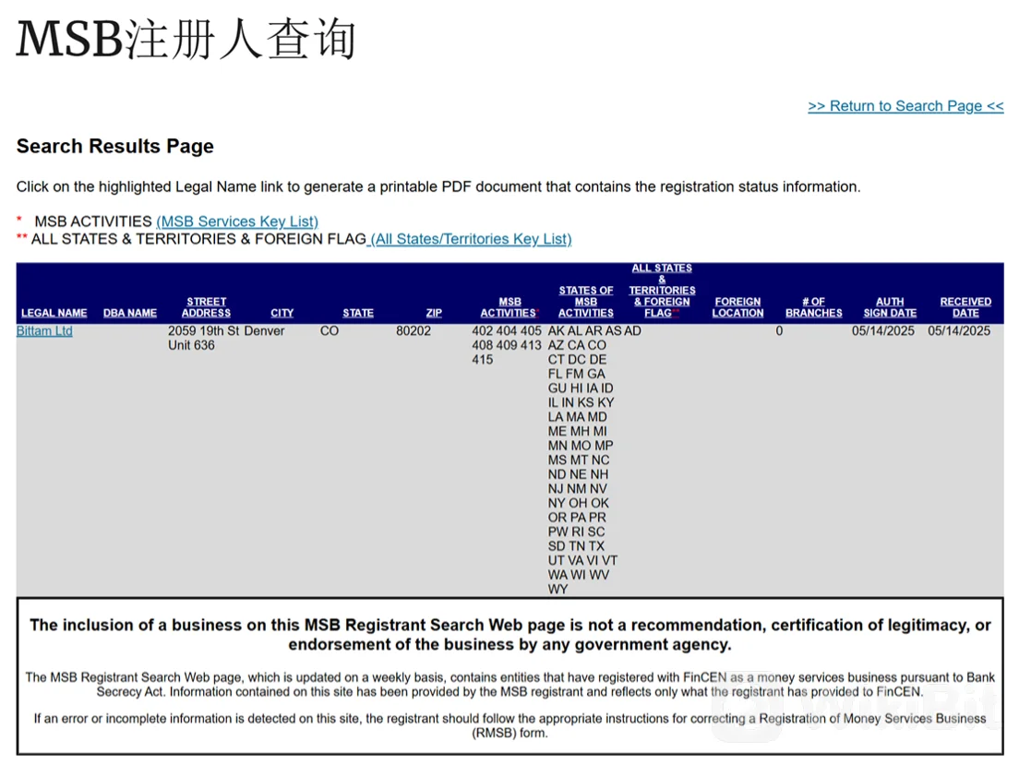Click the FOREIGN LOCATION column header
Screen dimensions: 1019x765
737,307
